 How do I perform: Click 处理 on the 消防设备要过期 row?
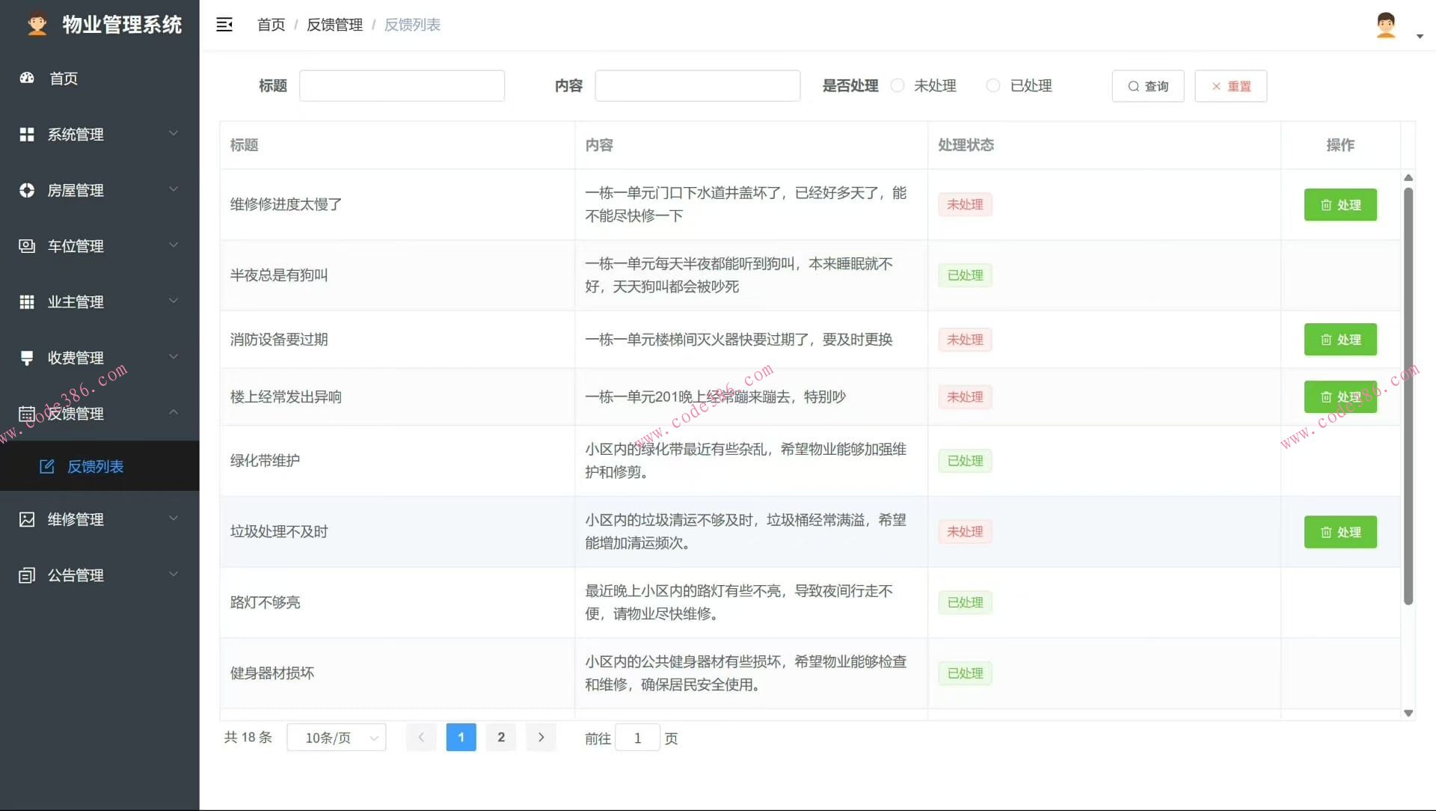click(1340, 339)
